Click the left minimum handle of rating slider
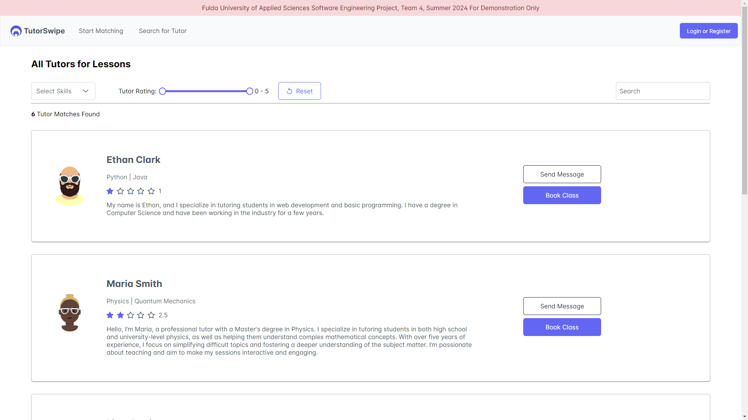 tap(162, 91)
